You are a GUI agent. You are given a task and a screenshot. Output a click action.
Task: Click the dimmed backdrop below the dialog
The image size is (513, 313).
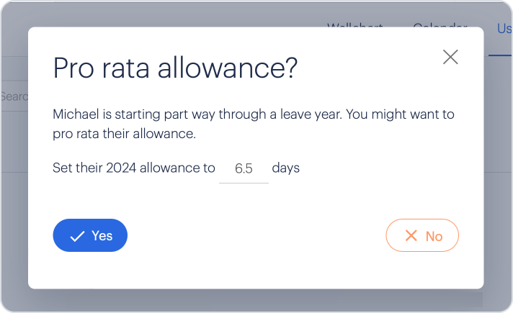click(255, 301)
